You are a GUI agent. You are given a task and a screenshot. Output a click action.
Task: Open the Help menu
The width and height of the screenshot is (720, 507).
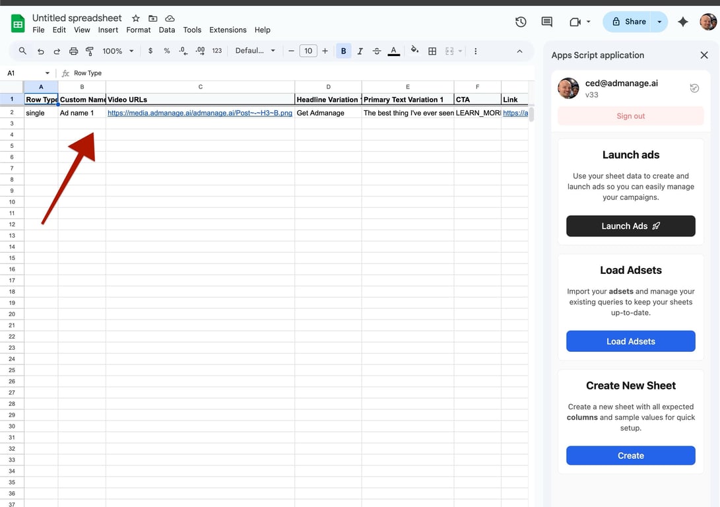click(262, 30)
